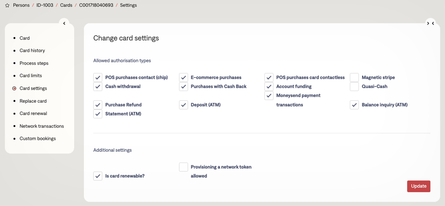The image size is (445, 206).
Task: Click the favorite star icon in breadcrumb
Action: click(x=7, y=6)
